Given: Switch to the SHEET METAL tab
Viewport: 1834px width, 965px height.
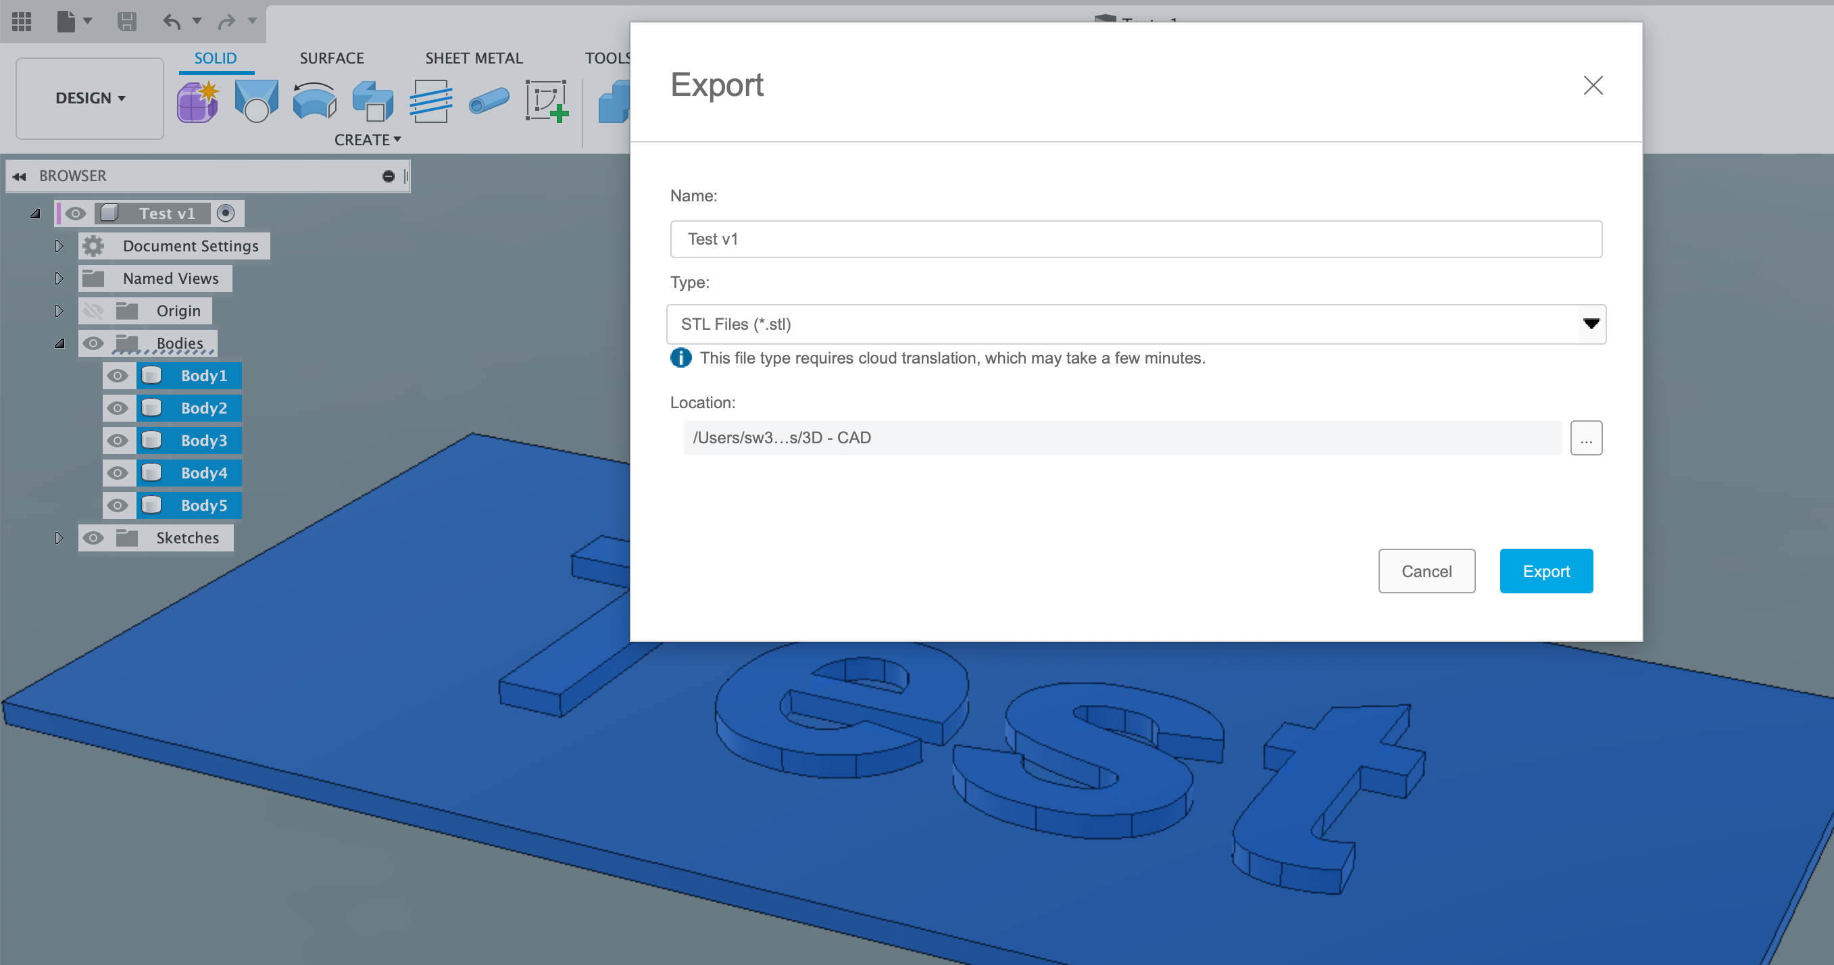Looking at the screenshot, I should tap(474, 58).
